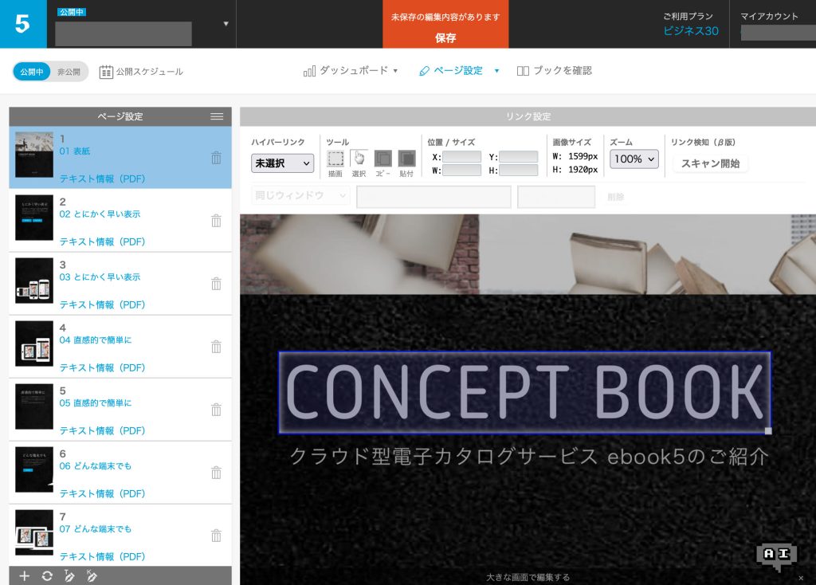Select the page 4 thumbnail
The image size is (816, 585).
pyautogui.click(x=34, y=344)
